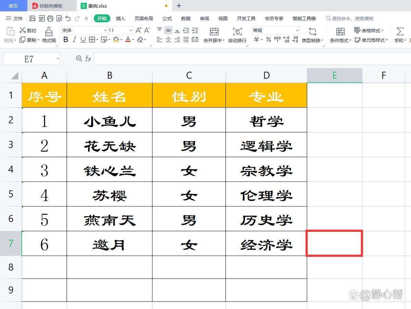The image size is (411, 309).
Task: Select cell containing 逻辑学
Action: [266, 145]
